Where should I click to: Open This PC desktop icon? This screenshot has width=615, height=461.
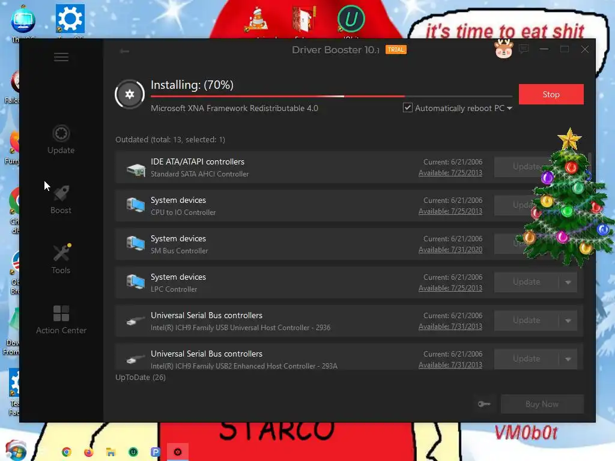(x=23, y=22)
